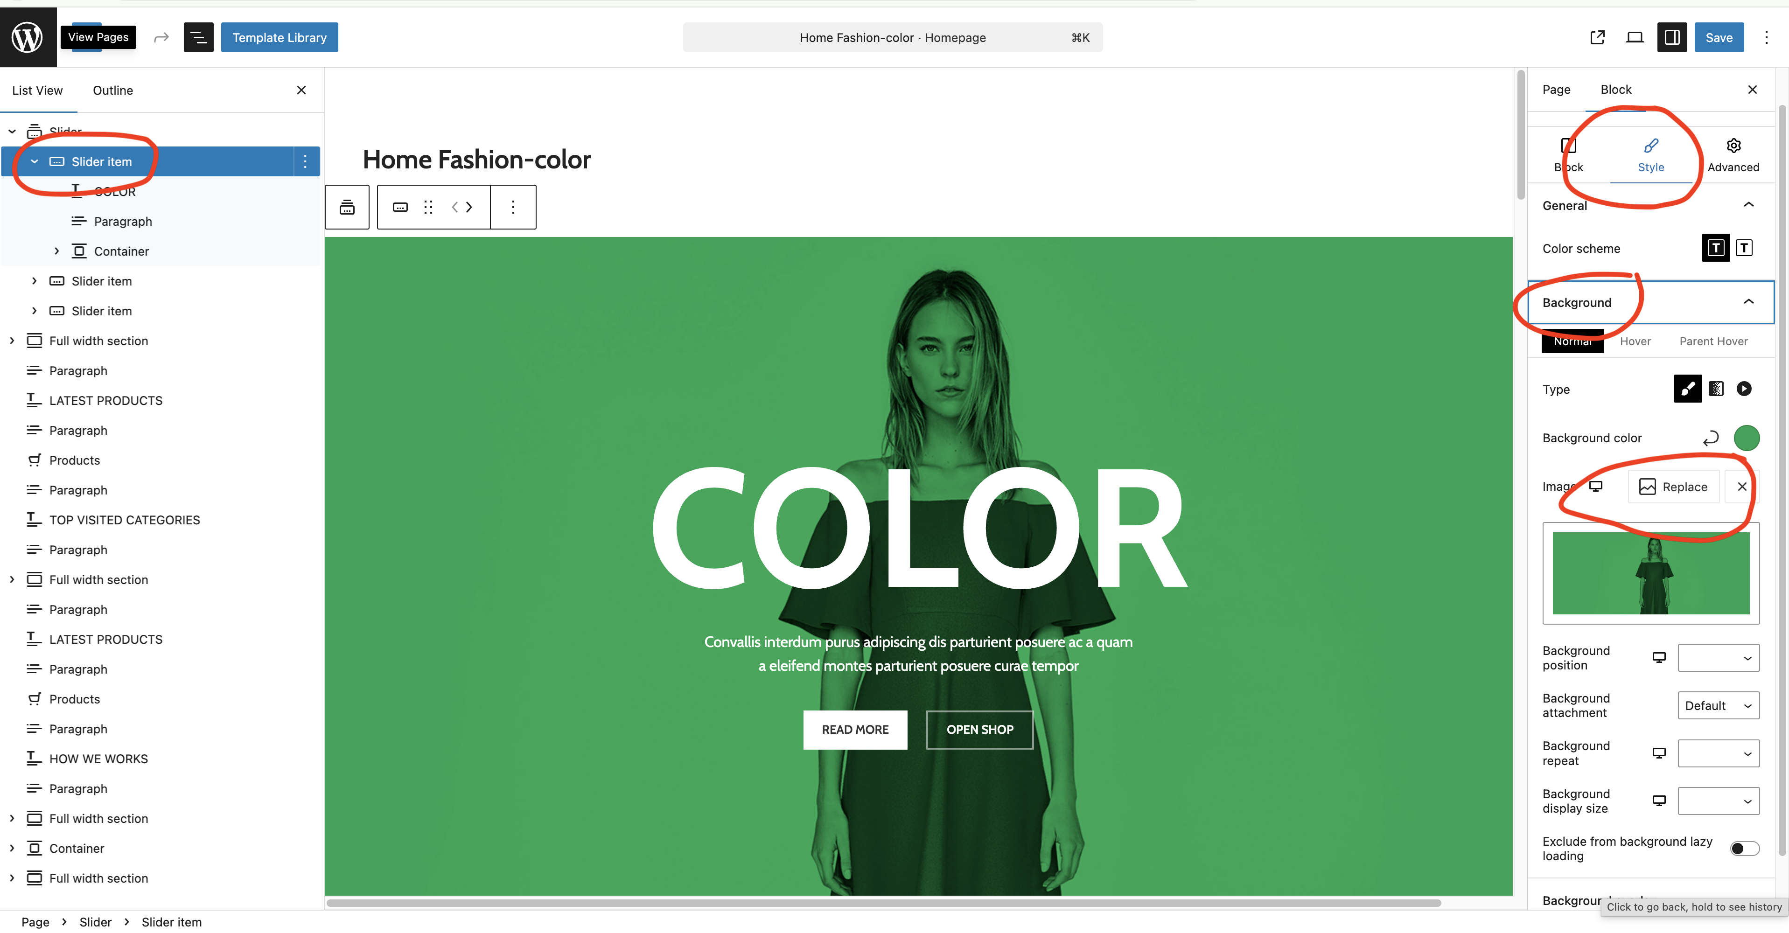Viewport: 1789px width, 933px height.
Task: Click the laptop device preview icon
Action: (1635, 37)
